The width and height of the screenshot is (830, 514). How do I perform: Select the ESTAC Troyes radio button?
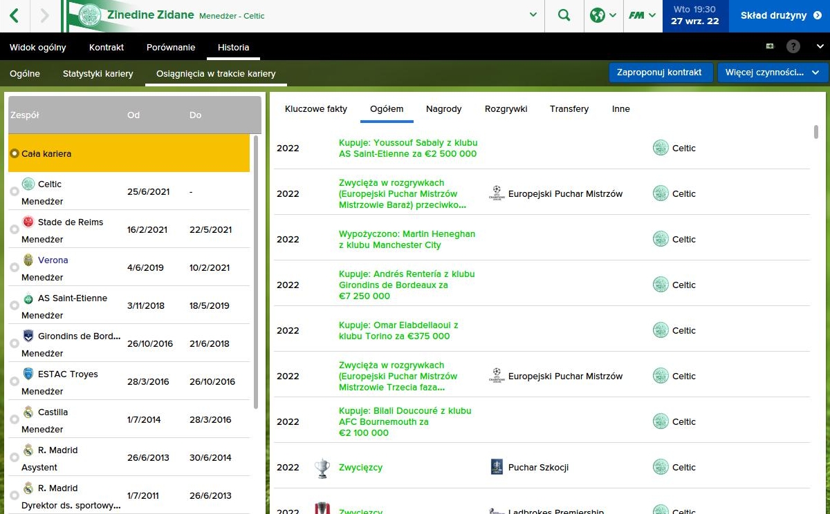point(15,382)
